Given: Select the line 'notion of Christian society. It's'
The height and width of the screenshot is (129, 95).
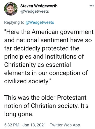Looking at the screenshot, I should pos(46,106).
